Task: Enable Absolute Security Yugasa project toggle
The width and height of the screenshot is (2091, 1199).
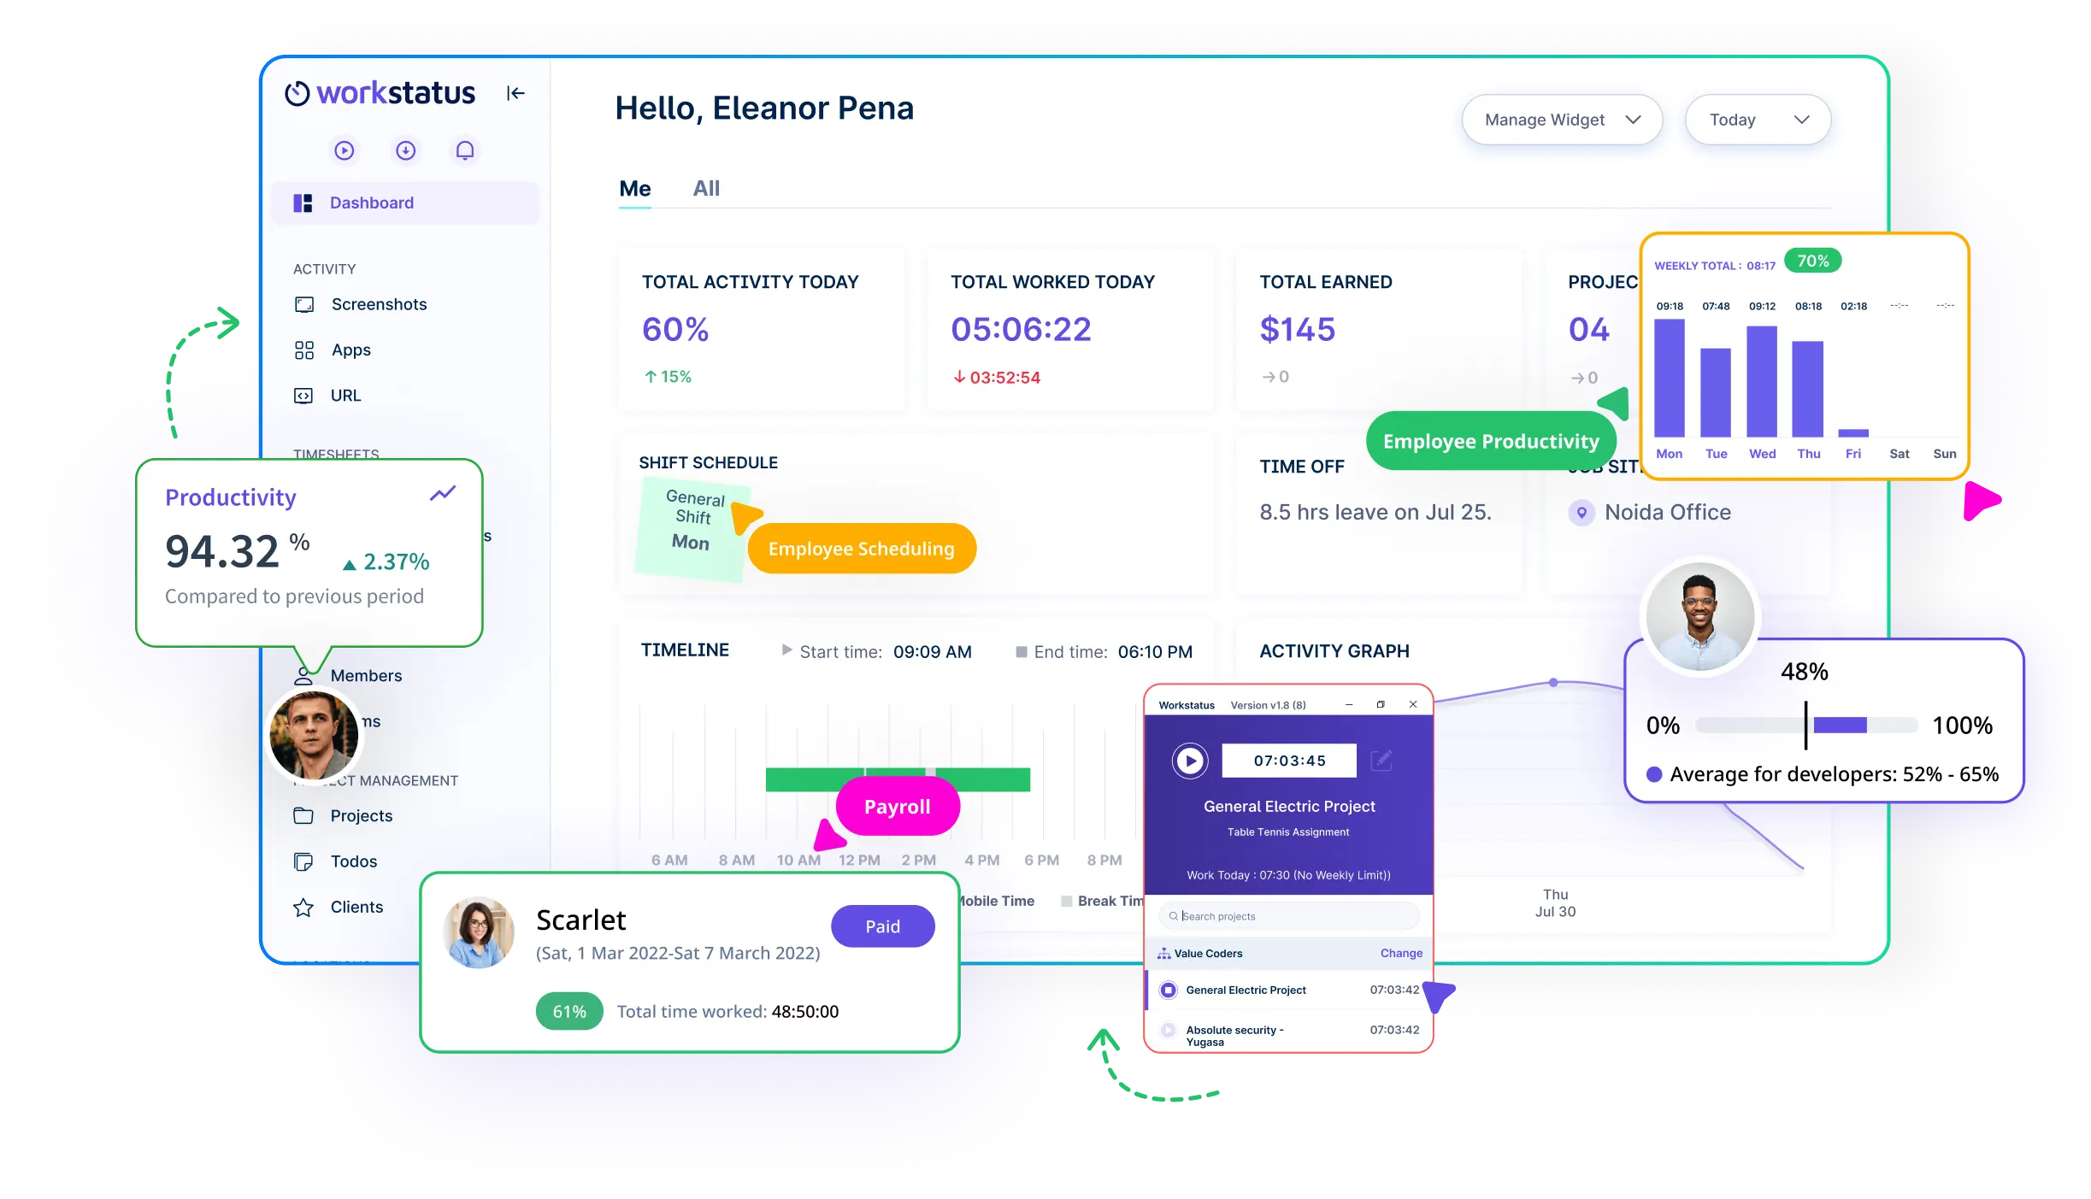Action: (x=1168, y=1028)
